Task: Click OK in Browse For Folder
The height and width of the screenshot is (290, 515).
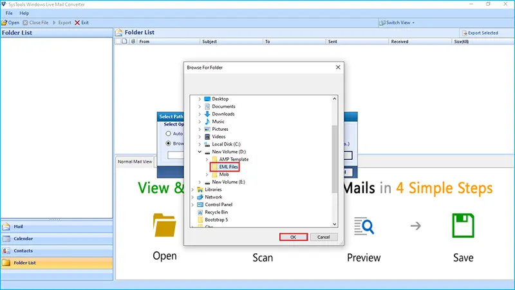Action: [294, 237]
